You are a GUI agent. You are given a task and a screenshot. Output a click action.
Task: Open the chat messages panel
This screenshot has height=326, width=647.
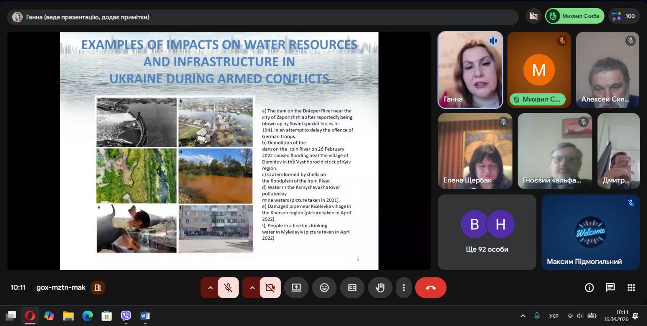610,288
